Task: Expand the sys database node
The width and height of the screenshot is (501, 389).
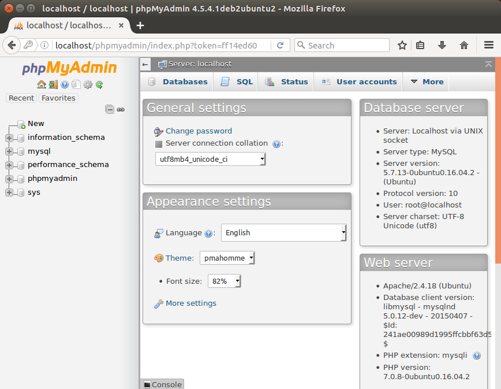Action: [x=9, y=192]
